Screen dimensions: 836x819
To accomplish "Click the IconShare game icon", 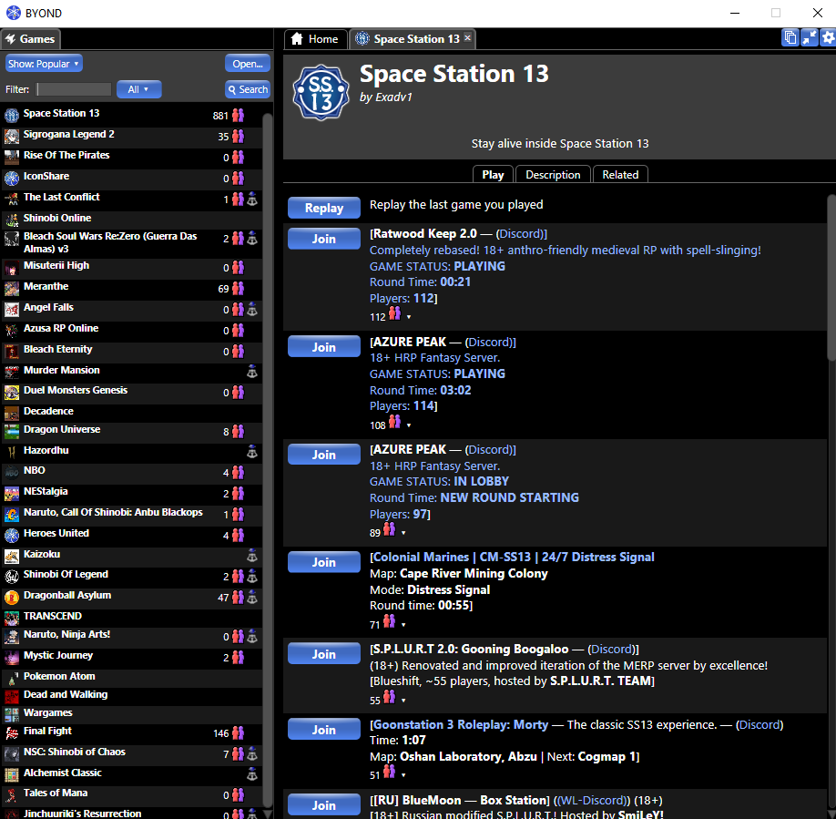I will click(x=12, y=178).
